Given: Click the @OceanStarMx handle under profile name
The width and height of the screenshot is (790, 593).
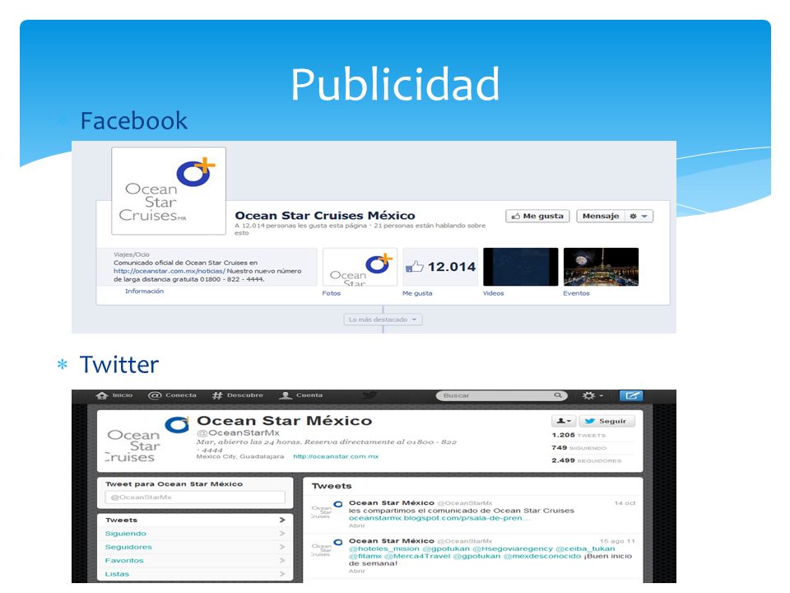Looking at the screenshot, I should click(x=238, y=432).
